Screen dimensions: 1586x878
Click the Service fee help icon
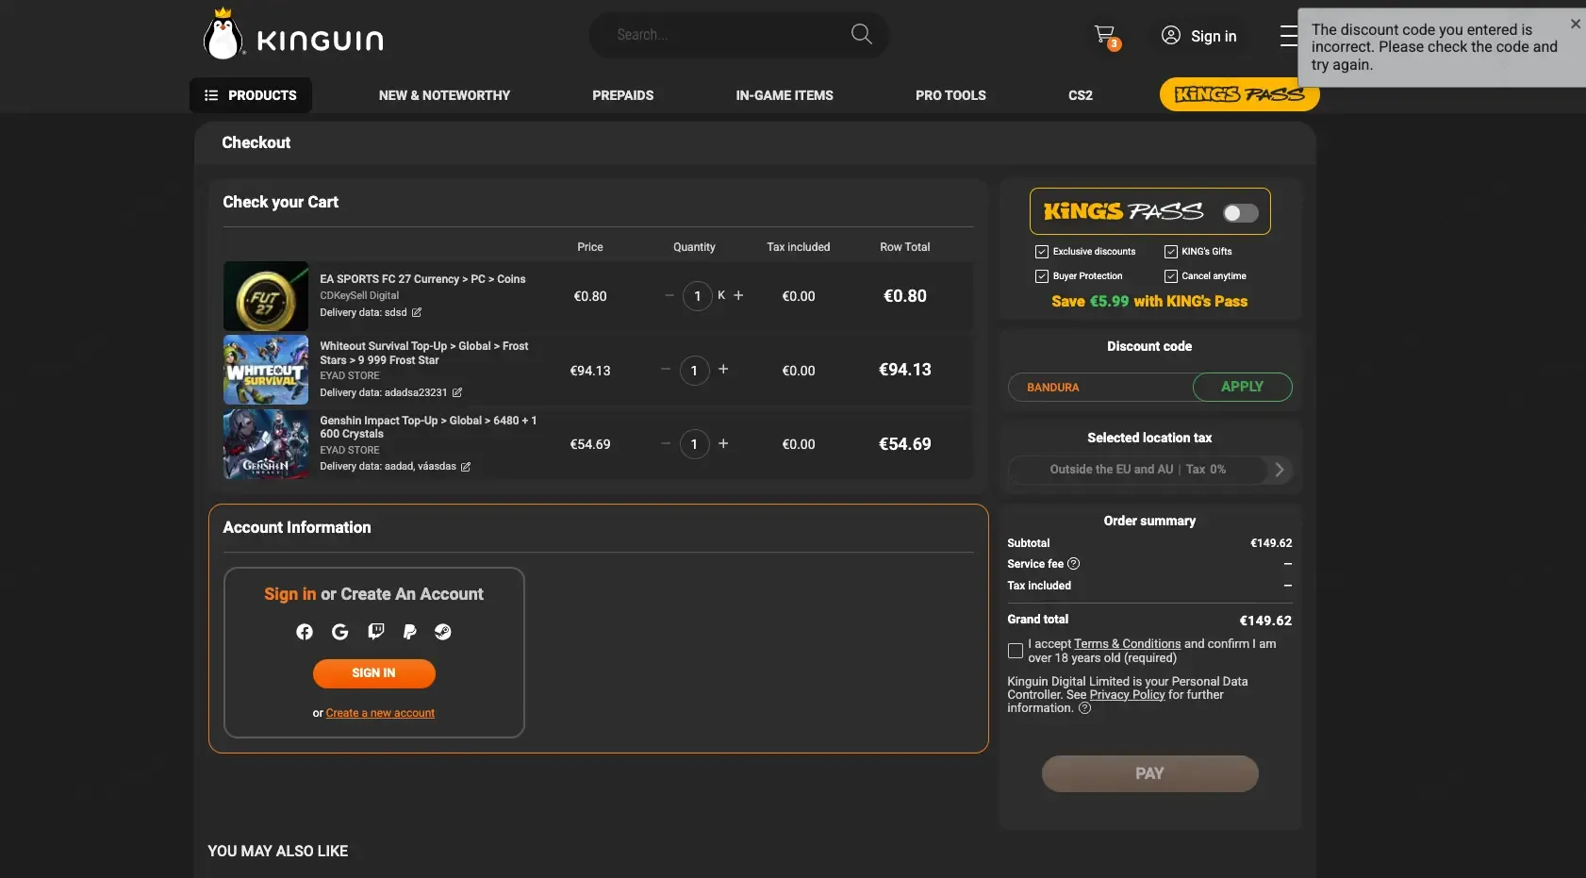[x=1073, y=564]
